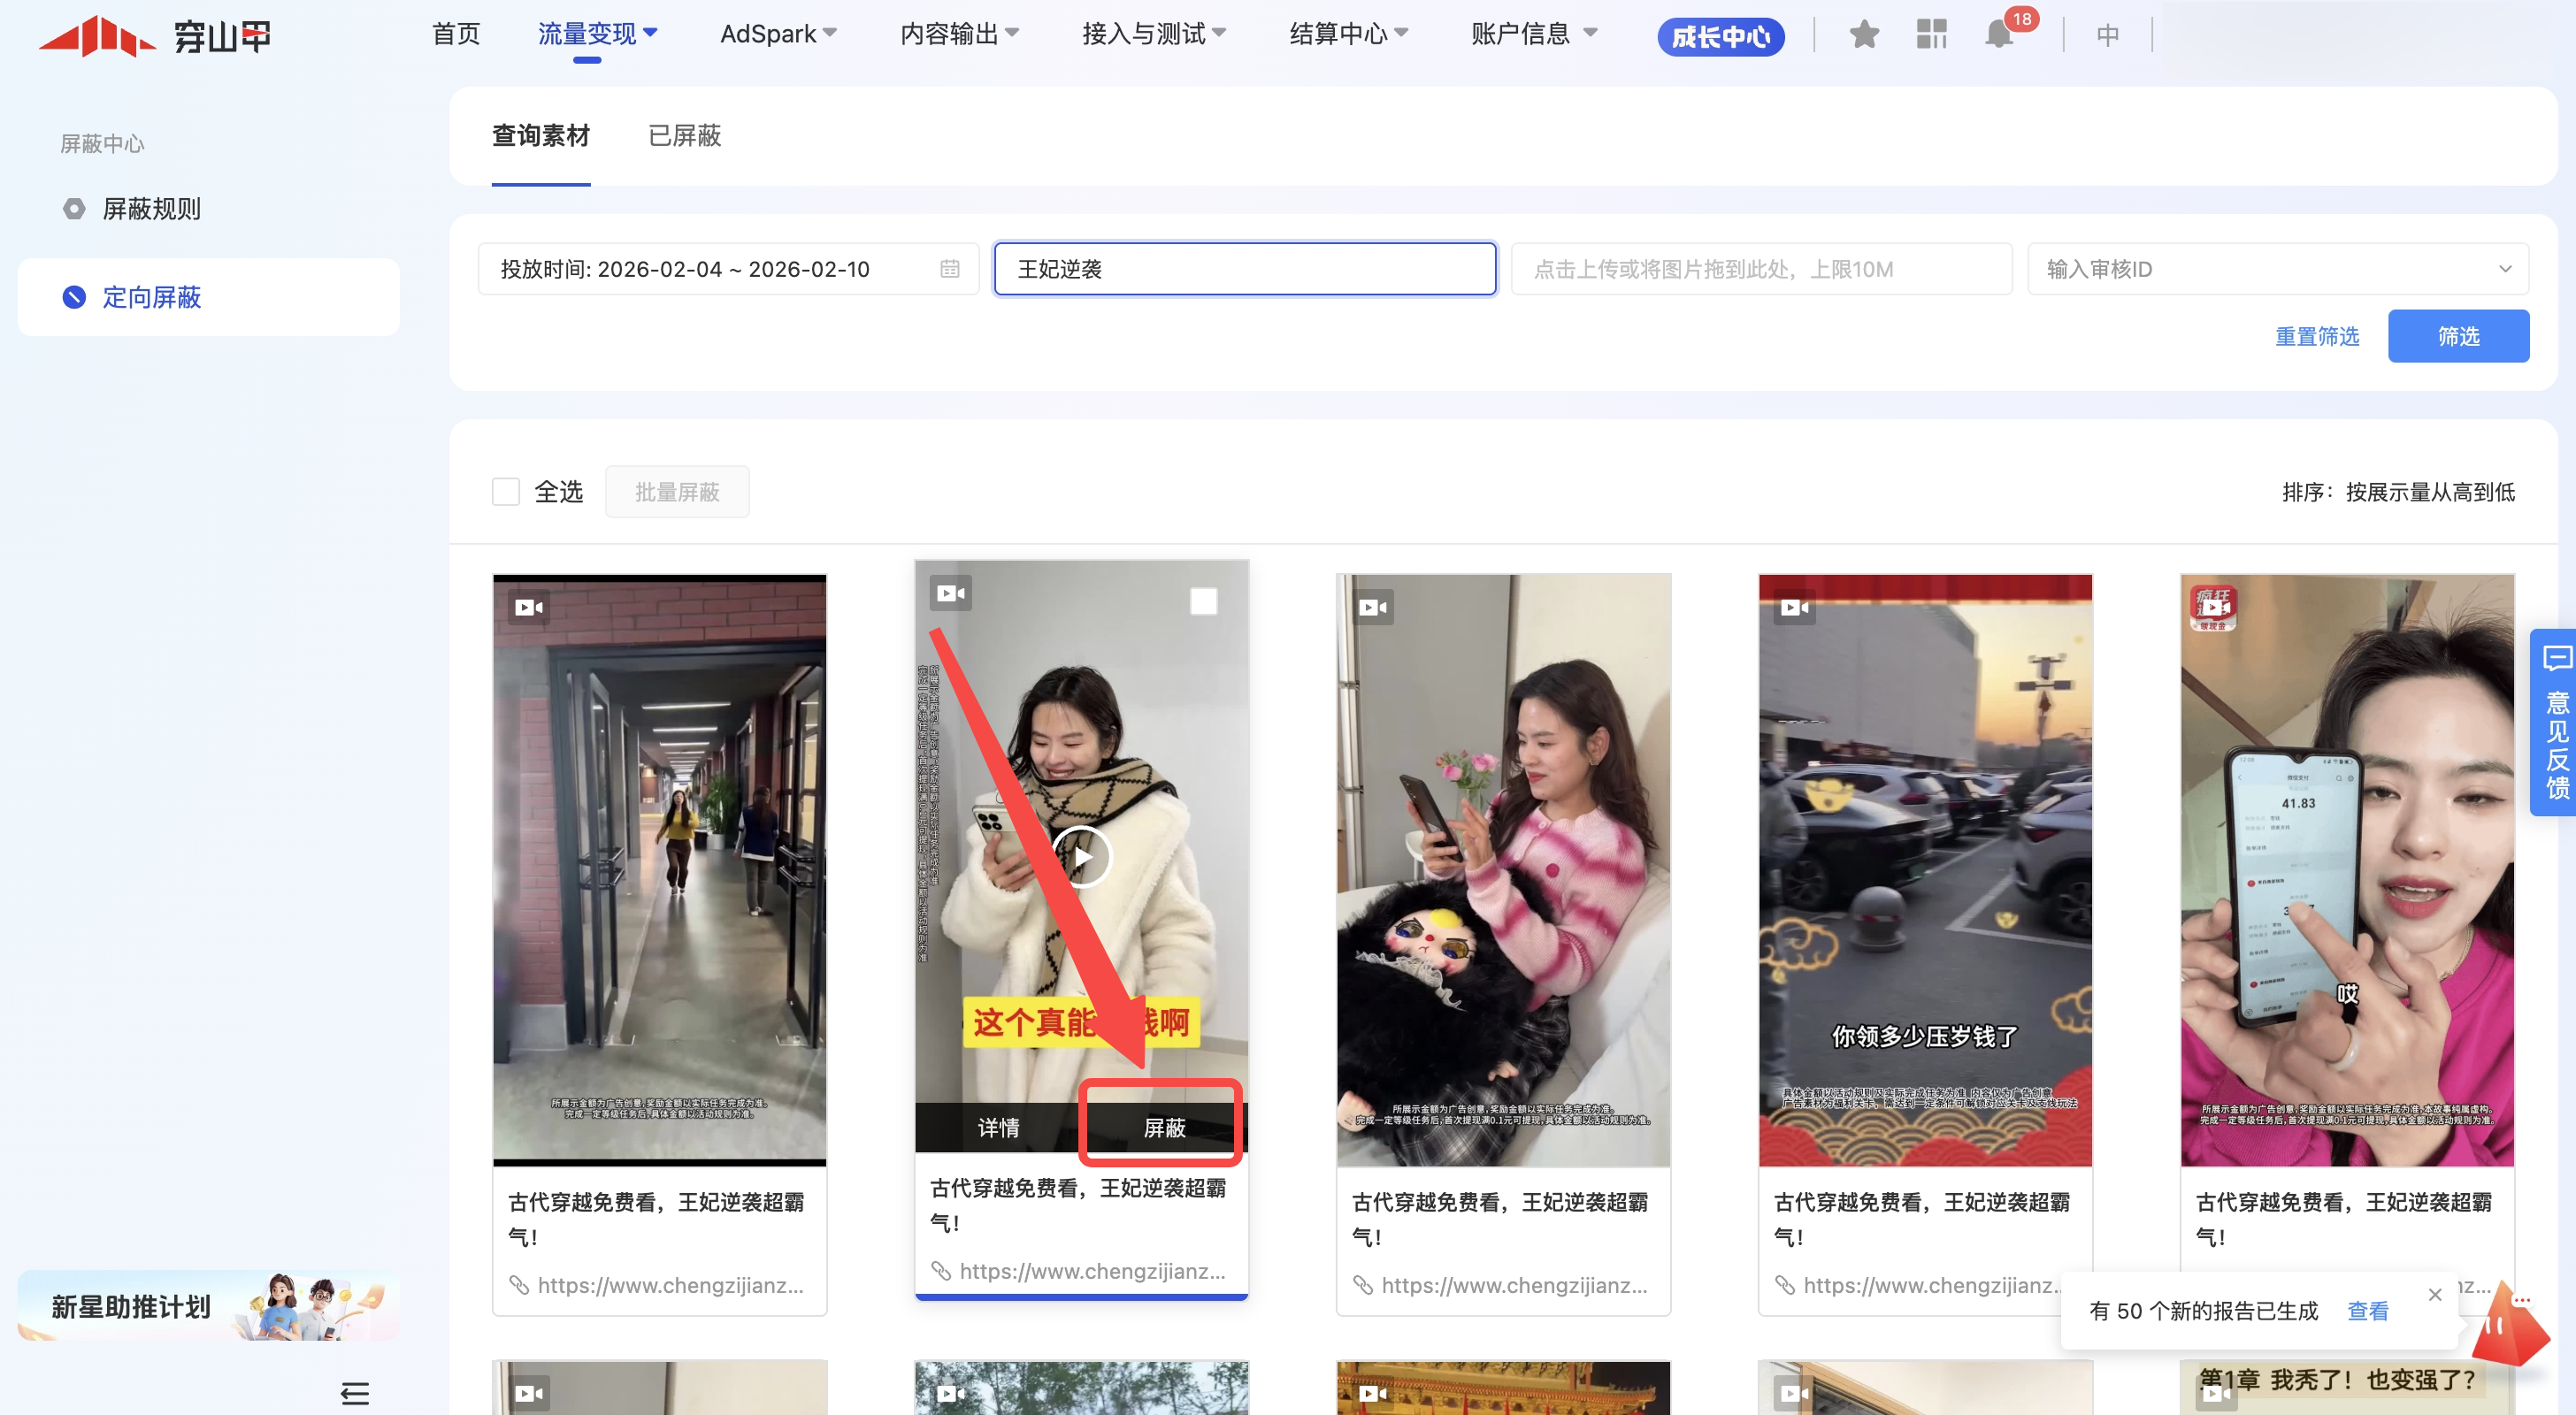
Task: Check the 全选 select-all checkbox
Action: (x=506, y=492)
